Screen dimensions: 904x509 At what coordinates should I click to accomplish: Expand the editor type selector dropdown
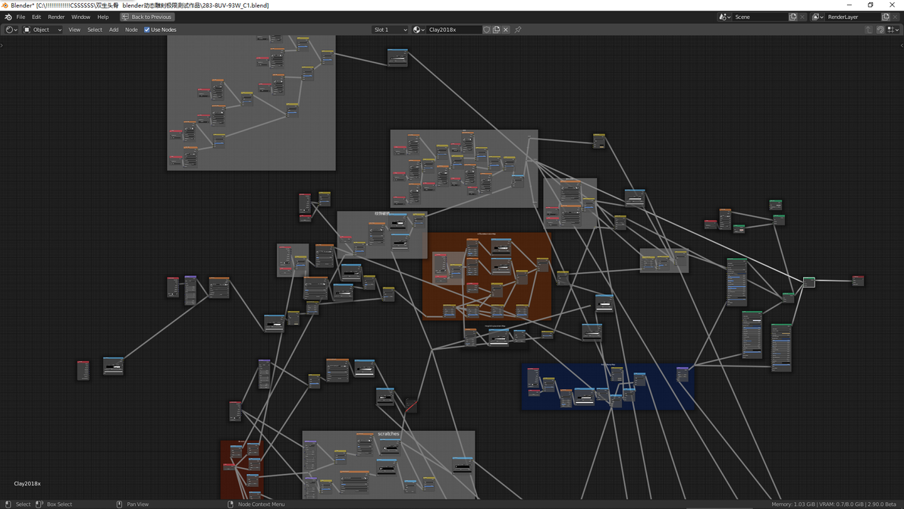click(x=11, y=30)
